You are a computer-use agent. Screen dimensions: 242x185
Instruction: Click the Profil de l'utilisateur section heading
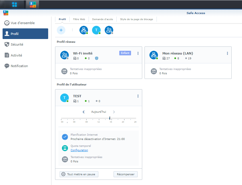click(x=72, y=85)
